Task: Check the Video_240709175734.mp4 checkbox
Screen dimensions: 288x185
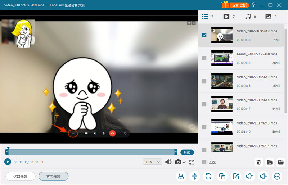Action: tap(204, 150)
